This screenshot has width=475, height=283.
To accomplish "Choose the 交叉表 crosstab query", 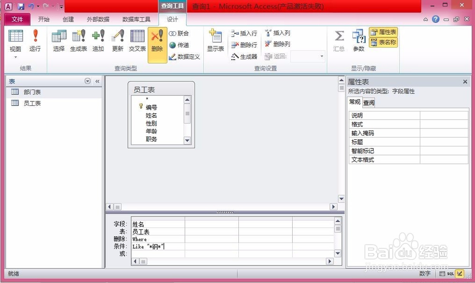I will tap(137, 41).
